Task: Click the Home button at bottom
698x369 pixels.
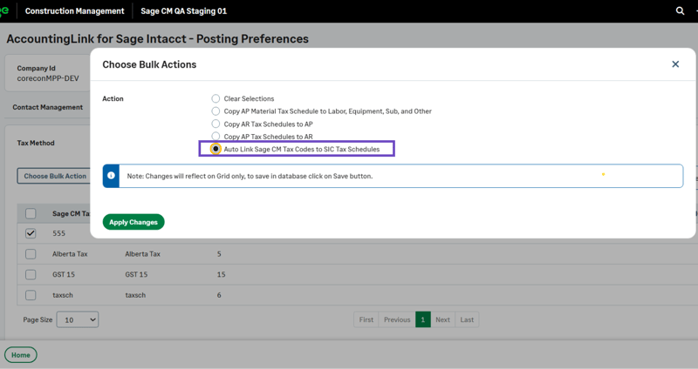Action: coord(21,355)
